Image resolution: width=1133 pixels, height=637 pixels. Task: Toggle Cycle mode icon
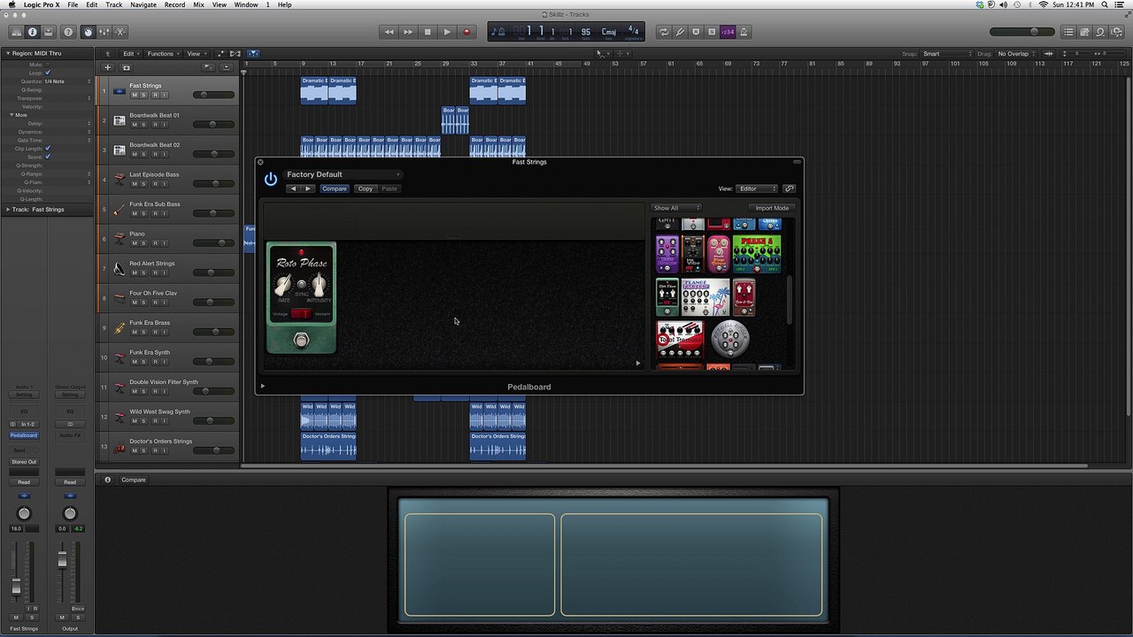tap(664, 32)
